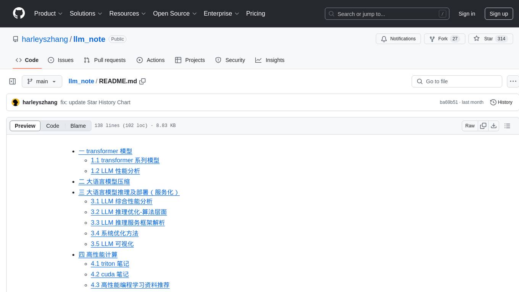Jump to 四 高性能计算
Viewport: 519px width, 292px height.
tap(98, 255)
